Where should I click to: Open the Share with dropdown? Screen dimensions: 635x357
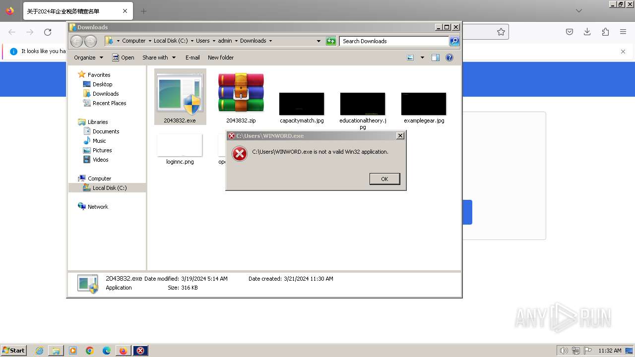tap(159, 58)
